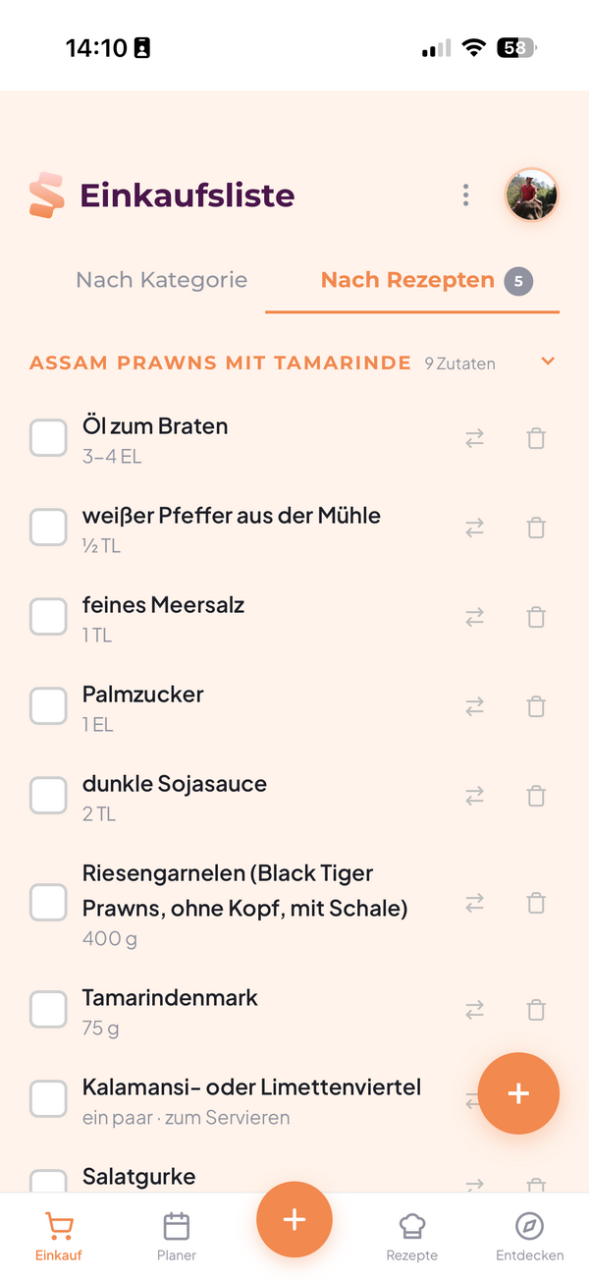Add a new item with the floating plus button

click(x=294, y=1219)
